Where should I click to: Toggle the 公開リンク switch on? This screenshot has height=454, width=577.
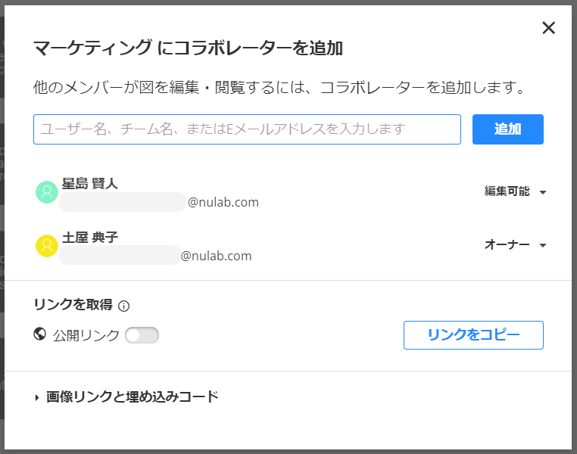(x=142, y=335)
